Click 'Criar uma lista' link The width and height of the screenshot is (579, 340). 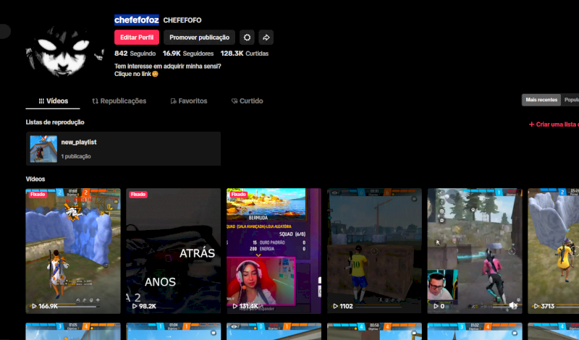554,124
